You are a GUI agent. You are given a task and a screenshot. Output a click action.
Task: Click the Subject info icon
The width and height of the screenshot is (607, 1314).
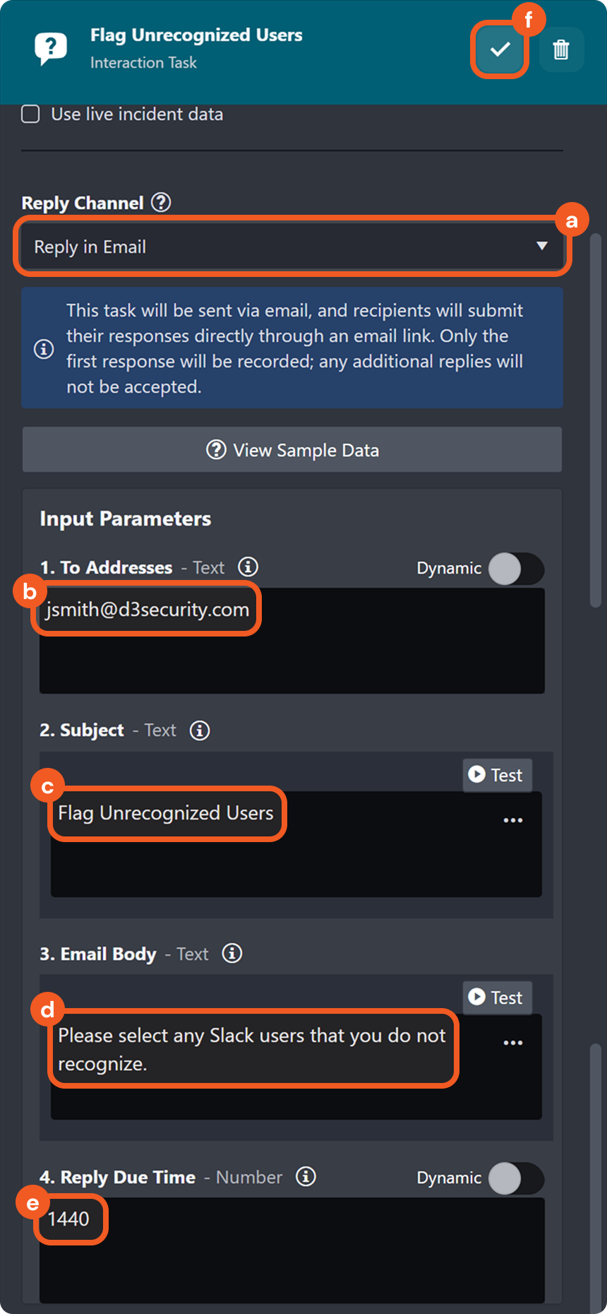[200, 730]
